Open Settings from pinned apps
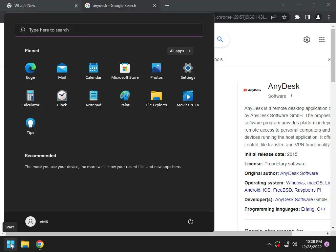The width and height of the screenshot is (336, 252). click(188, 71)
